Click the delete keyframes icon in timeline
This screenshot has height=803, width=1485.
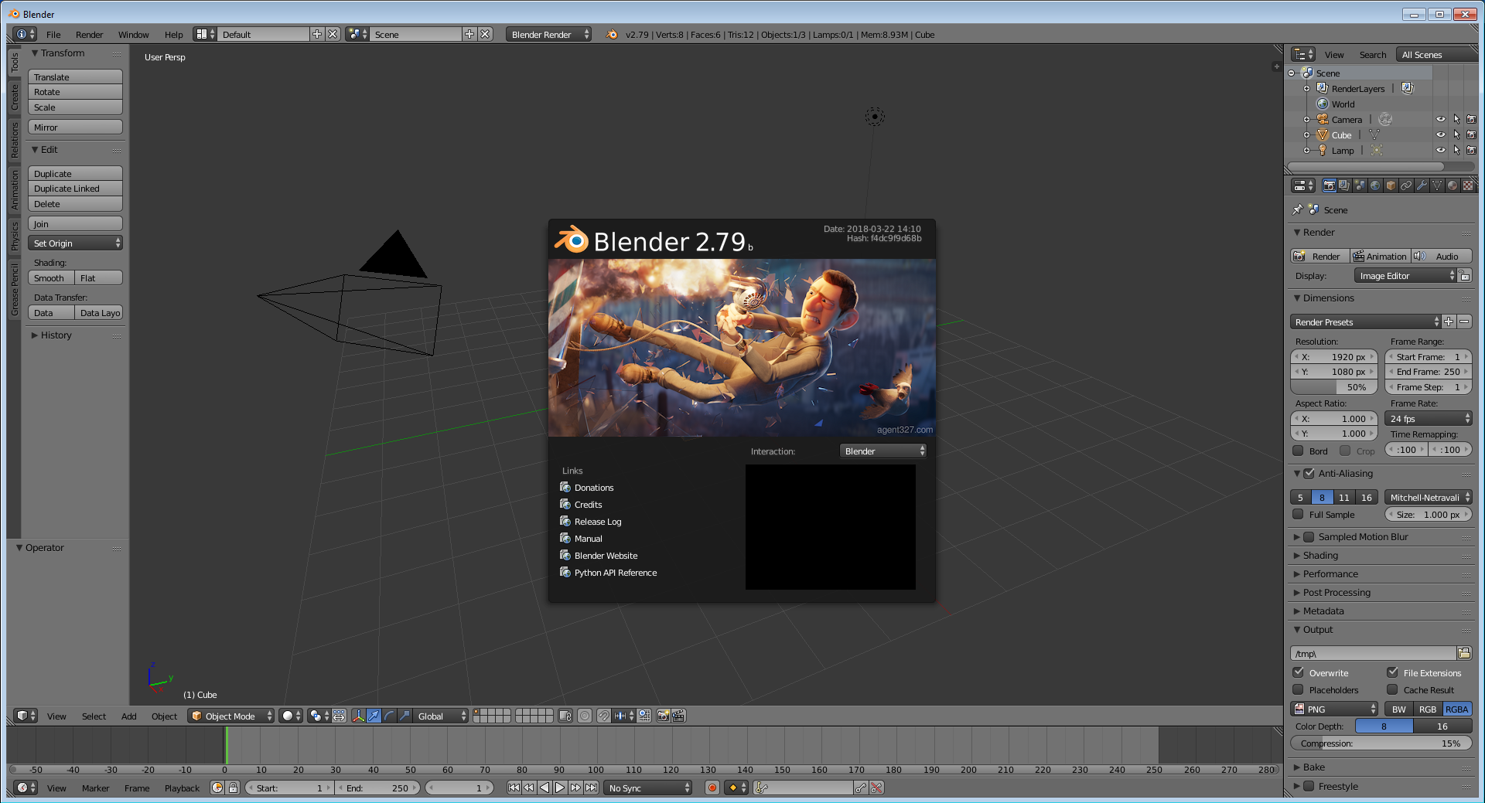(876, 788)
